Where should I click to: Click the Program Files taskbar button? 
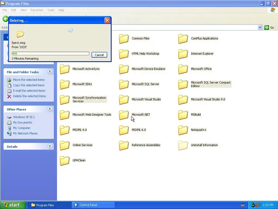50,205
